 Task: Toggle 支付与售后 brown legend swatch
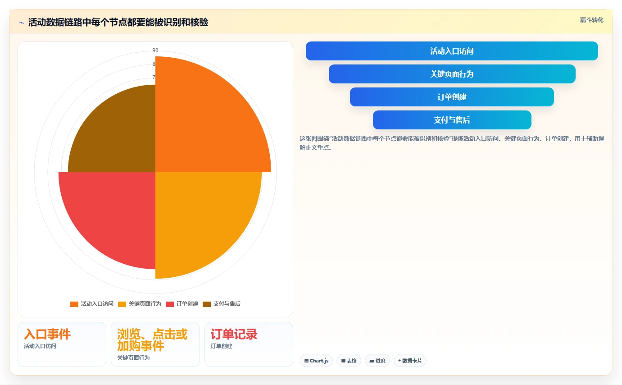(x=207, y=304)
